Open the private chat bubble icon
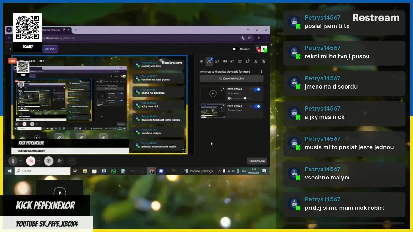413x232 pixels. coord(248,61)
